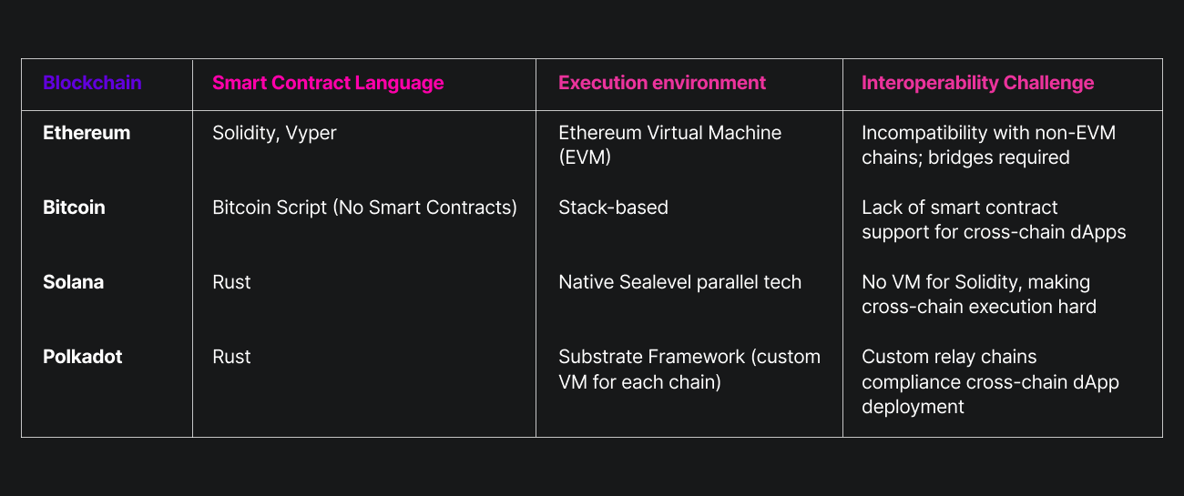
Task: Click the Rust cell in Solana row
Action: (231, 282)
